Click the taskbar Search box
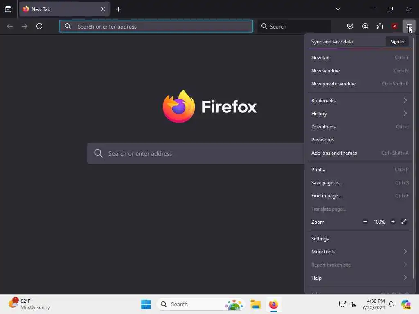The image size is (419, 314). pyautogui.click(x=201, y=304)
